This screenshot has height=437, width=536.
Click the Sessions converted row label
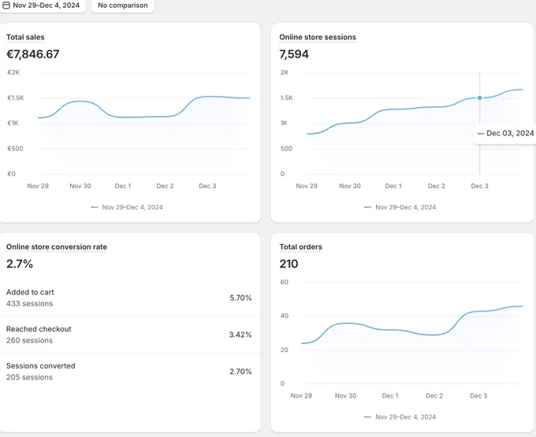coord(41,366)
